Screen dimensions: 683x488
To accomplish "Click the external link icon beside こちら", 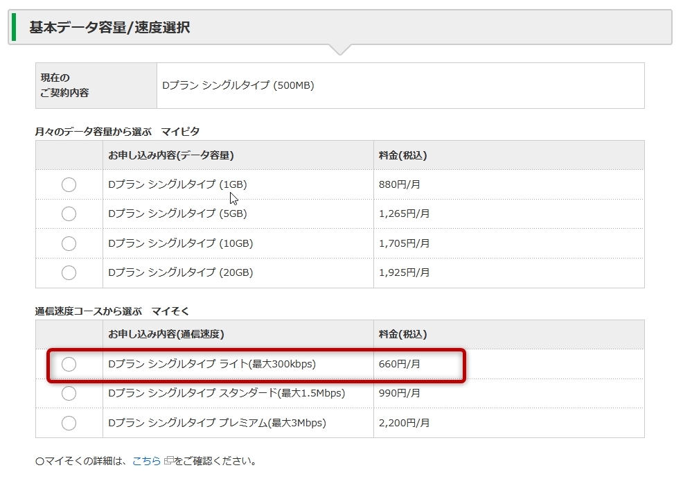I will click(168, 460).
